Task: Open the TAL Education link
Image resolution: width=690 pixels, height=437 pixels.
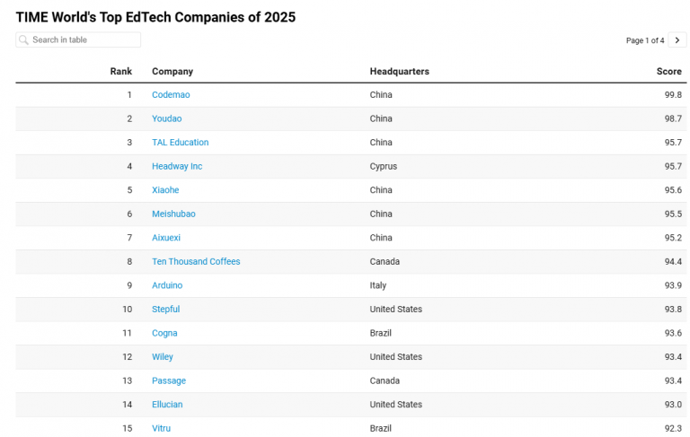Action: [180, 142]
